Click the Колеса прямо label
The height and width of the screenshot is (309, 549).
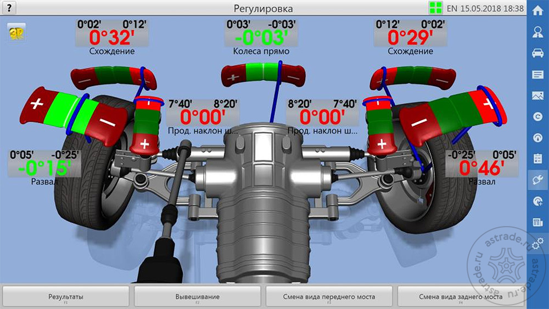pyautogui.click(x=261, y=51)
